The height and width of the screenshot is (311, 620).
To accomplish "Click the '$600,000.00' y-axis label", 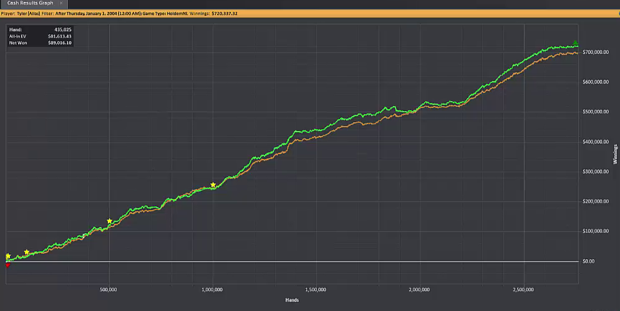I will click(596, 82).
